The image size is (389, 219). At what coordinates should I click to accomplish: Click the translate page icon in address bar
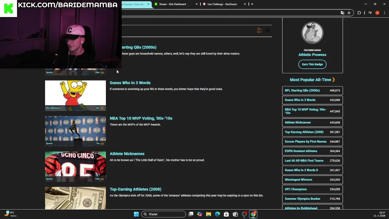click(343, 13)
